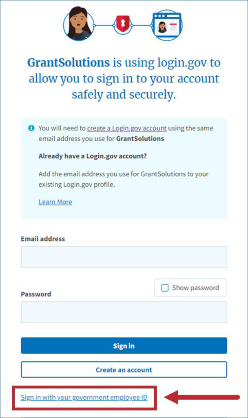Click inside the Email address field
Image resolution: width=248 pixels, height=418 pixels.
pos(124,256)
